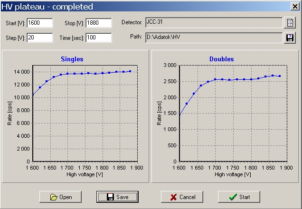This screenshot has height=209, width=302.
Task: Click the last data point in Singles chart
Action: point(130,71)
